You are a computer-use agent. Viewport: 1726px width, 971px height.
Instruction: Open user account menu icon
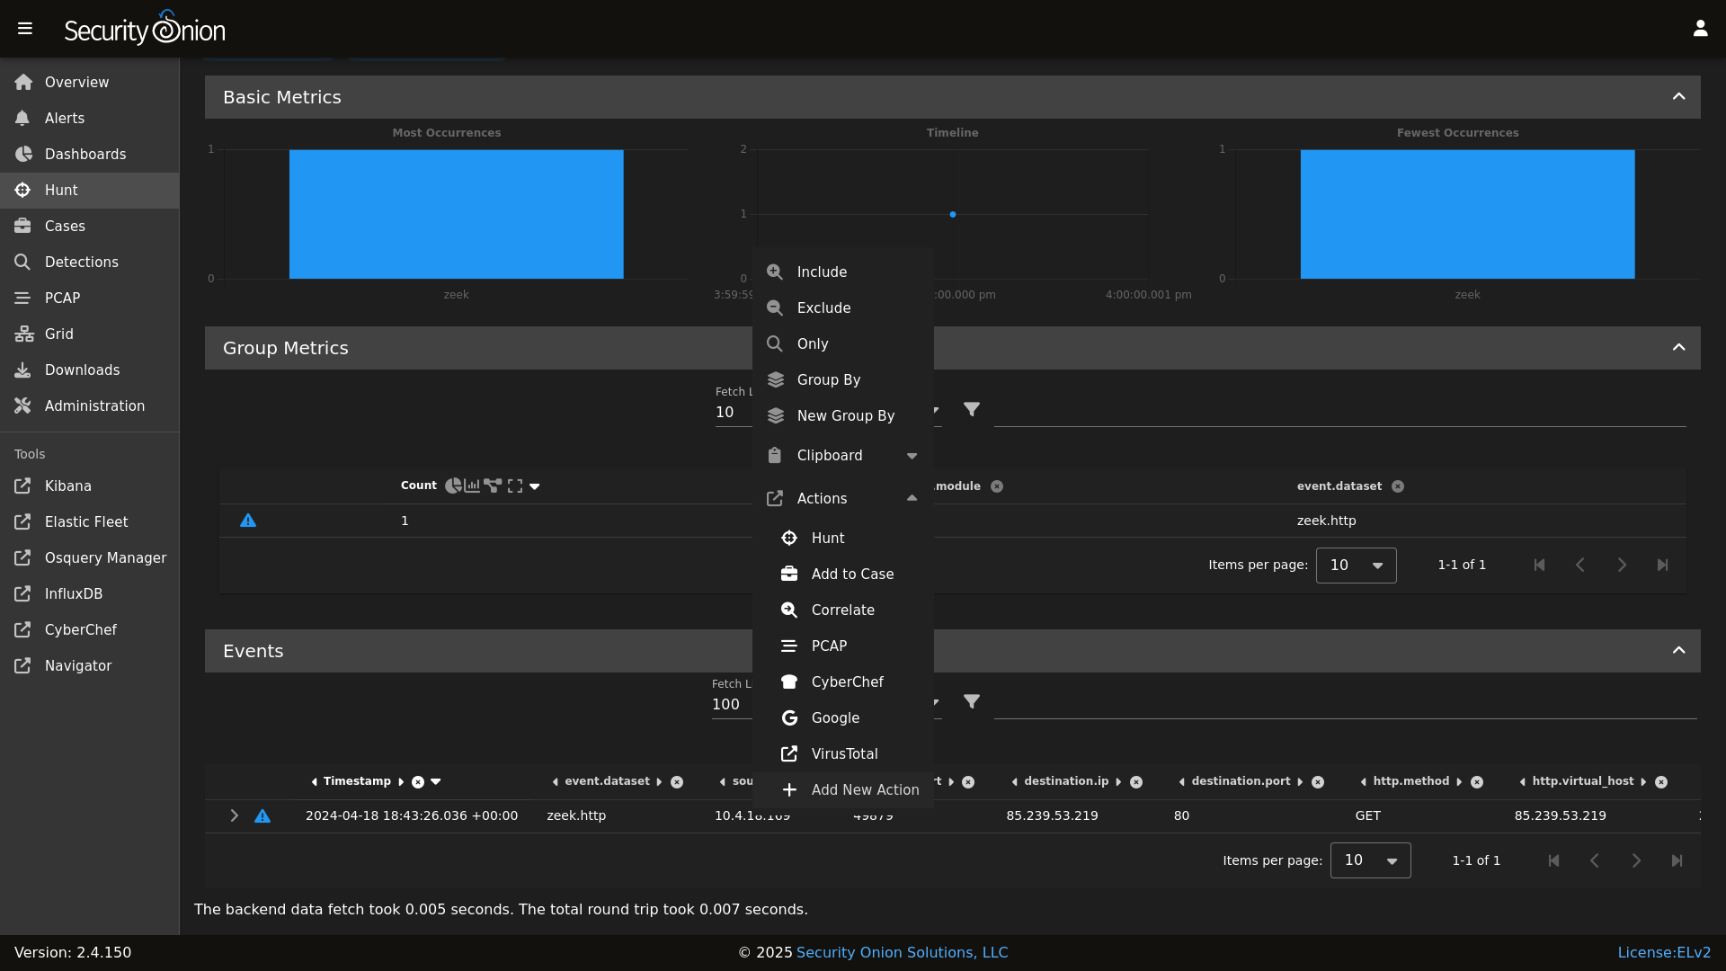[1700, 29]
